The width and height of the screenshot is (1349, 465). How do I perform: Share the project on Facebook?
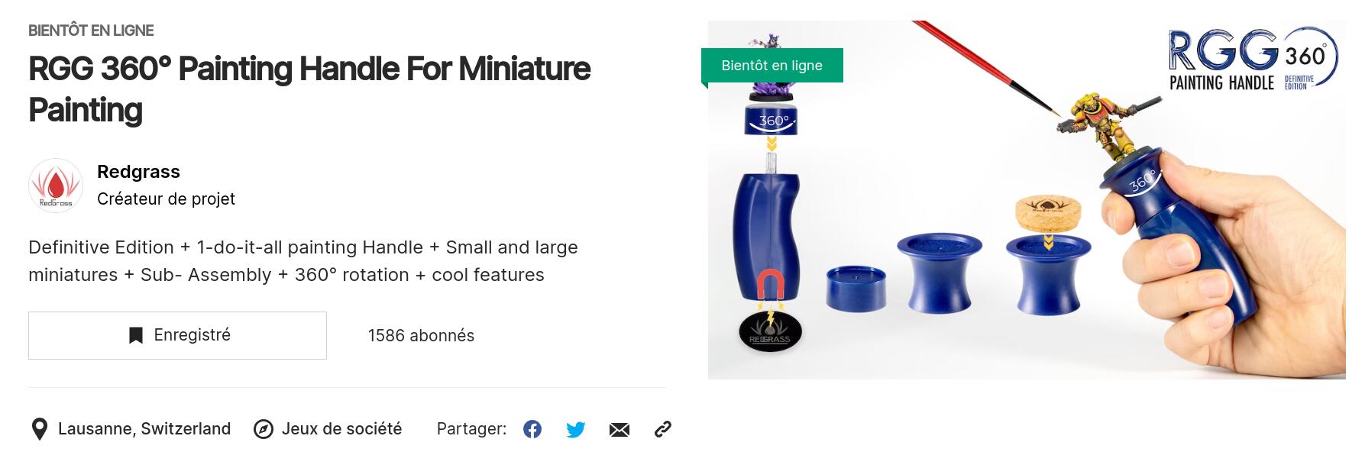(x=532, y=429)
